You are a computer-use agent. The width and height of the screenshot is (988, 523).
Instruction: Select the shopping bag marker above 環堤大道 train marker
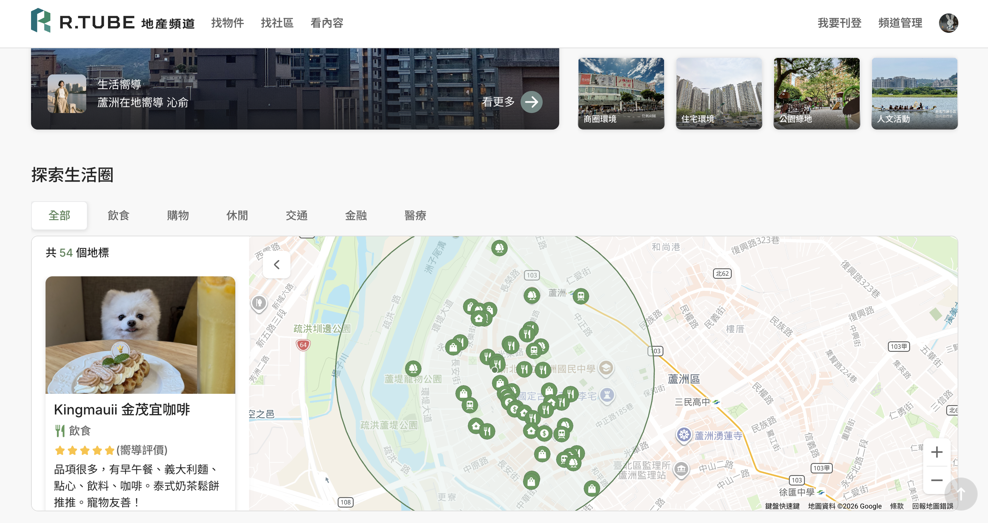pos(464,393)
